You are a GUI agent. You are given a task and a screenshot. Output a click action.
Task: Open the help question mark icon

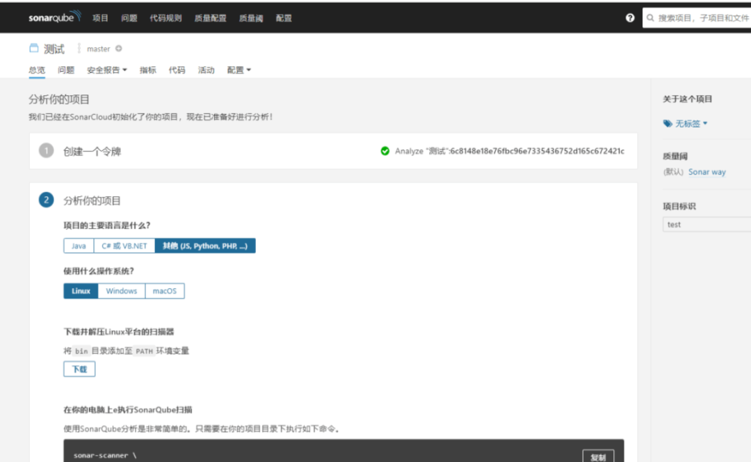pyautogui.click(x=630, y=17)
